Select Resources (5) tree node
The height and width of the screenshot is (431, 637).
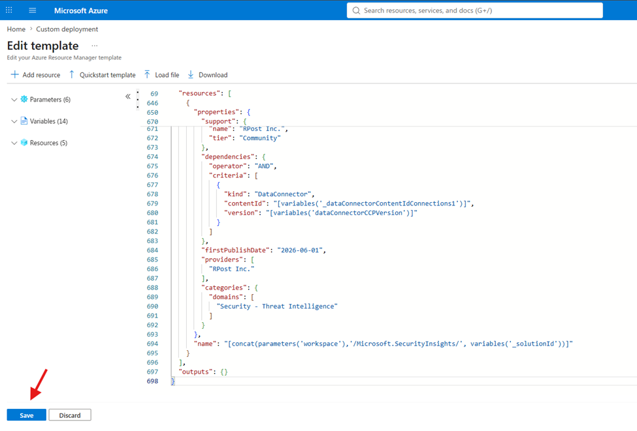coord(48,143)
